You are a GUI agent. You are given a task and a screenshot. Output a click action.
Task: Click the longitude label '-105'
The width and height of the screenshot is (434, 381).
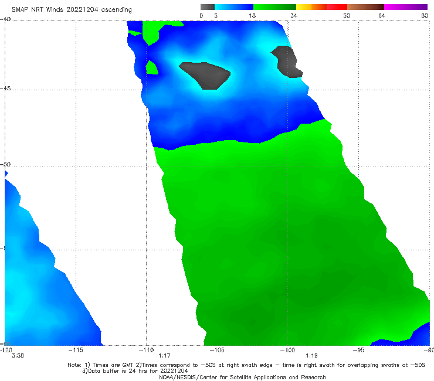coord(217,350)
